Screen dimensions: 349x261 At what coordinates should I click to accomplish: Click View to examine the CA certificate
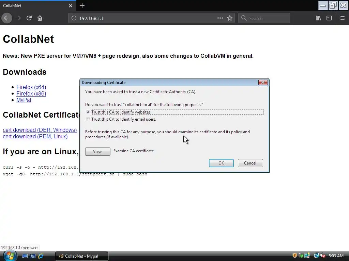[x=98, y=152]
